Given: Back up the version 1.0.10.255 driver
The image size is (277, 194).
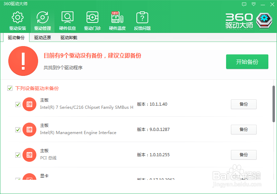Looking at the screenshot, I should coord(244,155).
